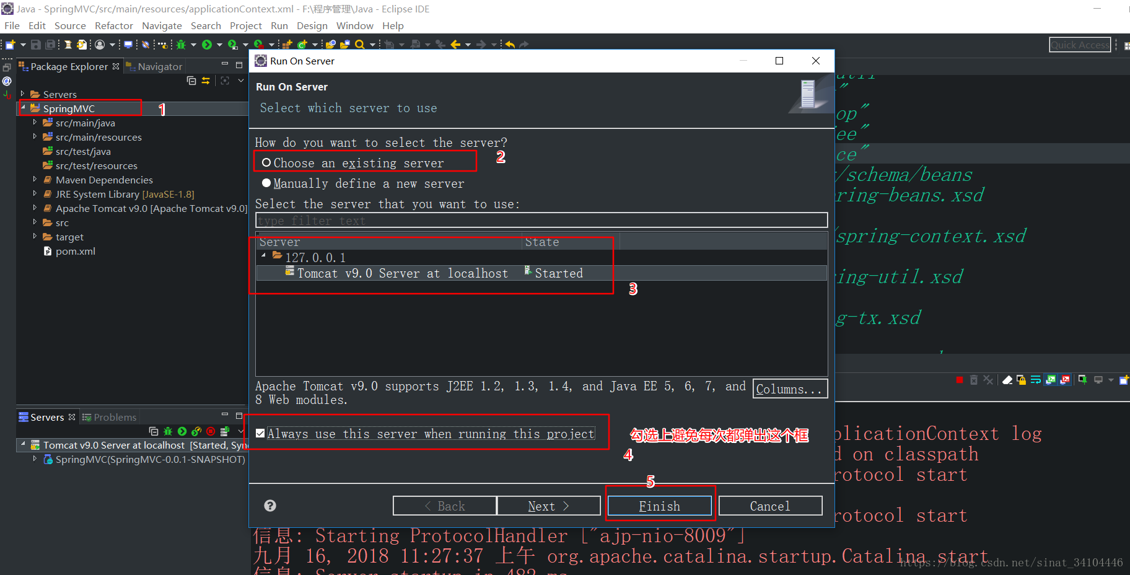The height and width of the screenshot is (575, 1130).
Task: Click the Publish to server icon in Servers view
Action: coord(225,431)
